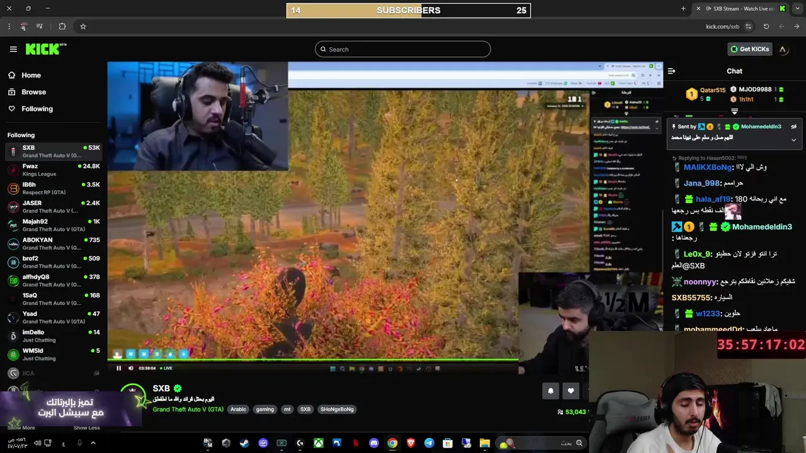Collapse the chat panel icon

671,71
